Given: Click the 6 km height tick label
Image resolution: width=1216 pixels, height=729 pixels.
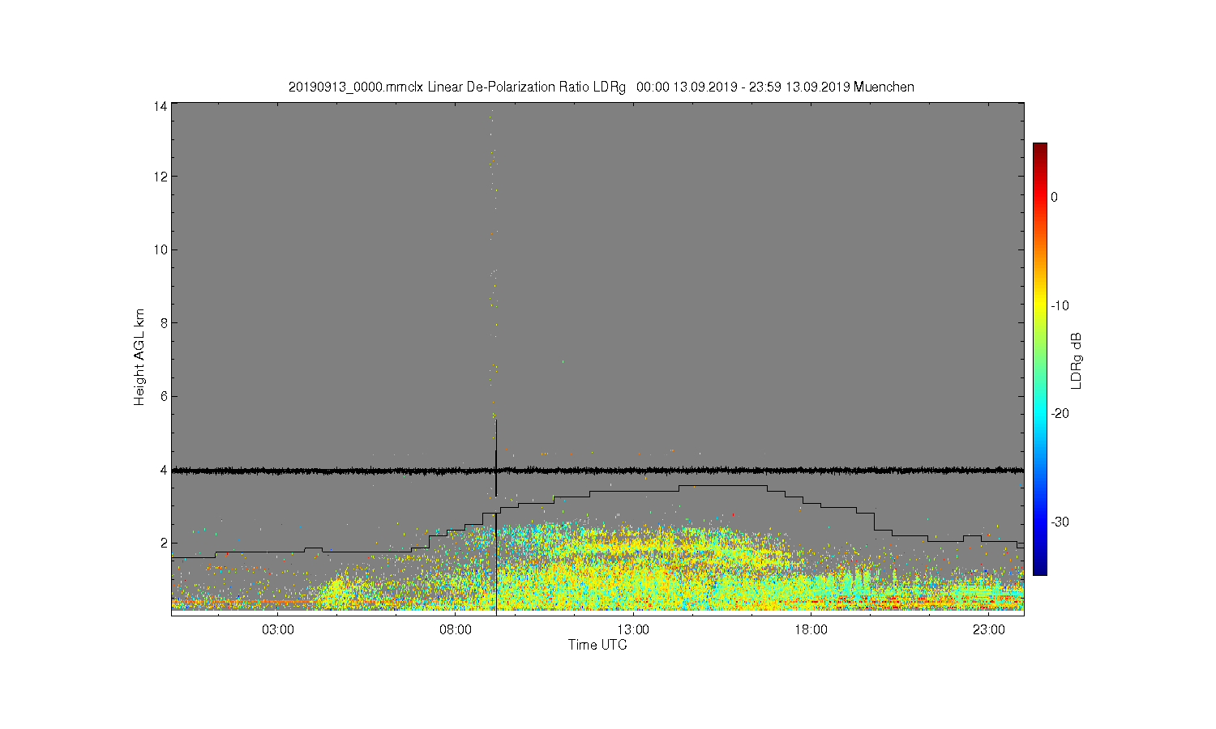Looking at the screenshot, I should pos(164,396).
